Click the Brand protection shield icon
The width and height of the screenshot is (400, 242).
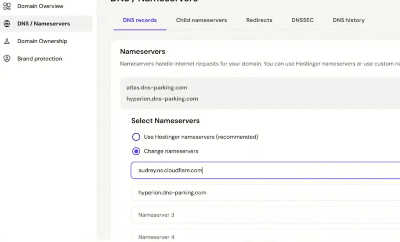click(7, 59)
